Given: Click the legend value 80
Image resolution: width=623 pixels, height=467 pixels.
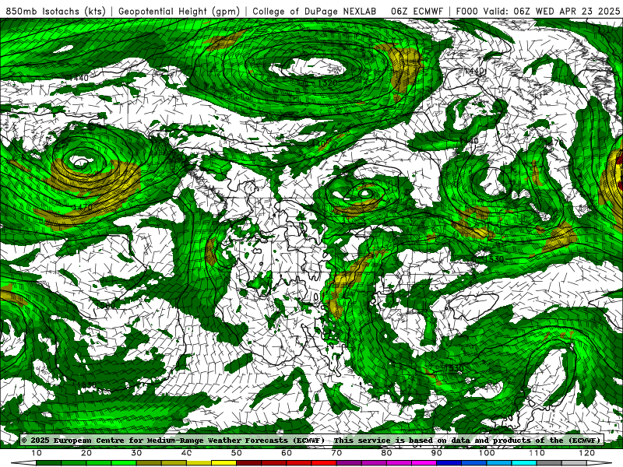Looking at the screenshot, I should pos(386,453).
